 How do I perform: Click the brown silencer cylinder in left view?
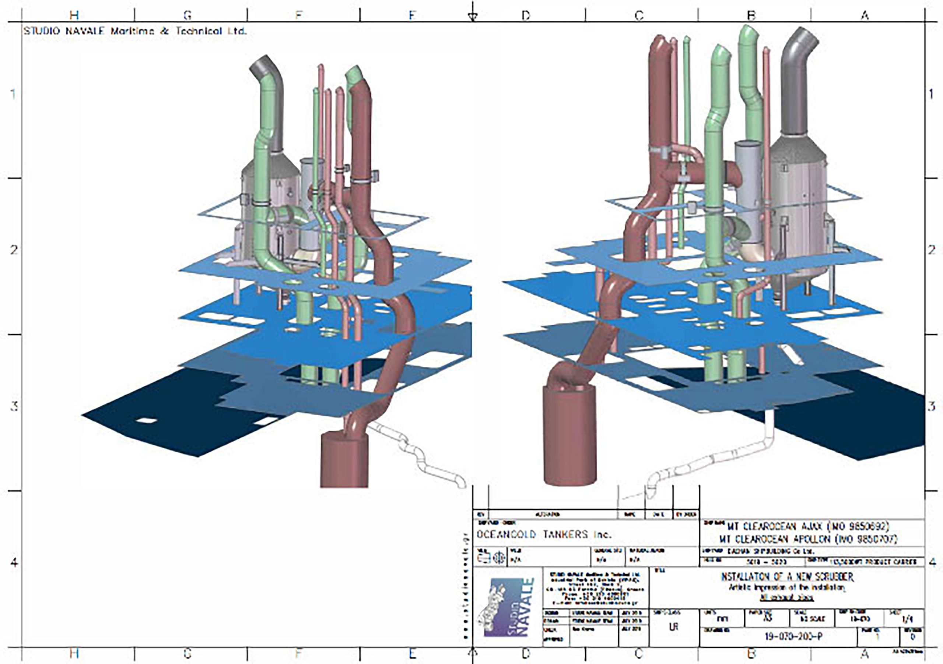344,461
